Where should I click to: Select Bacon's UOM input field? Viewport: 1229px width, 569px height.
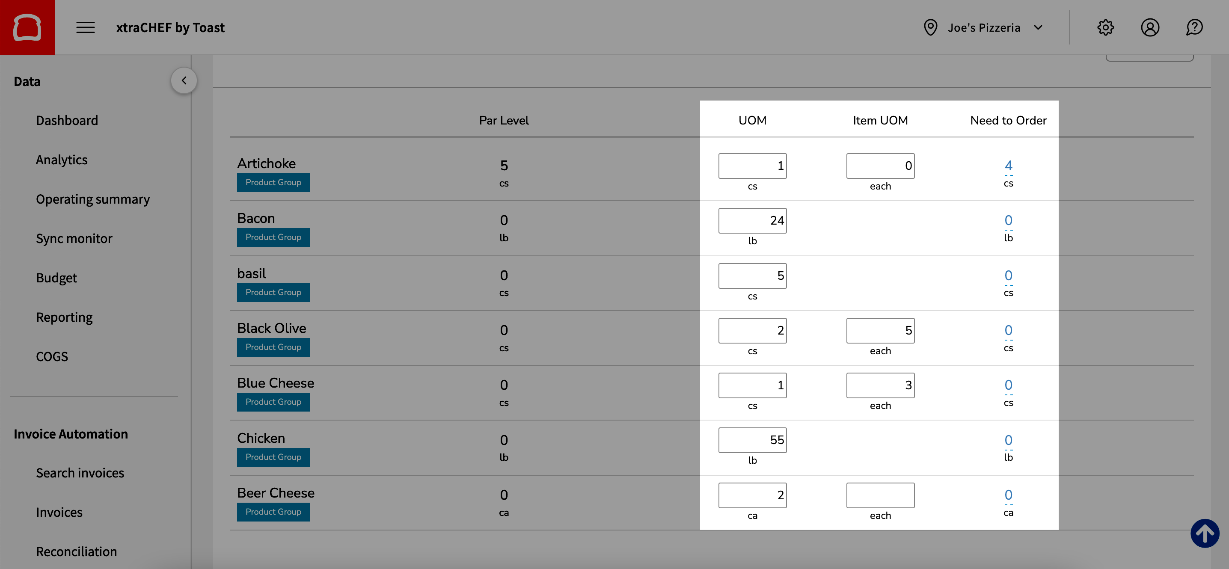(x=752, y=220)
